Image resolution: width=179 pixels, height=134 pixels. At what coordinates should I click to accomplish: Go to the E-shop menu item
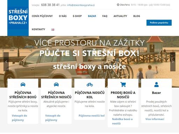(77, 16)
